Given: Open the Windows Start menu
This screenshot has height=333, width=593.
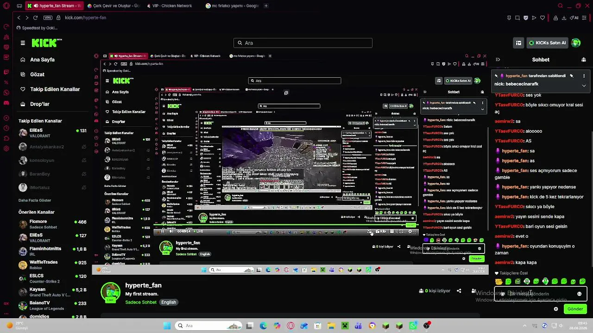Looking at the screenshot, I should click(x=167, y=326).
